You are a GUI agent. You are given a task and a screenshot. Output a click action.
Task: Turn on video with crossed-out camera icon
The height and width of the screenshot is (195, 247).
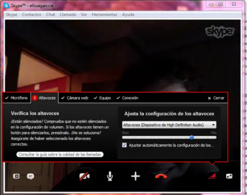[84, 176]
